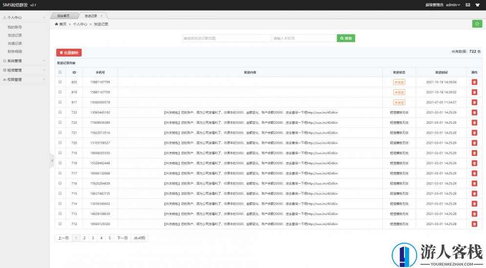The image size is (486, 268).
Task: Click trash icon for record 817
Action: pos(474,102)
